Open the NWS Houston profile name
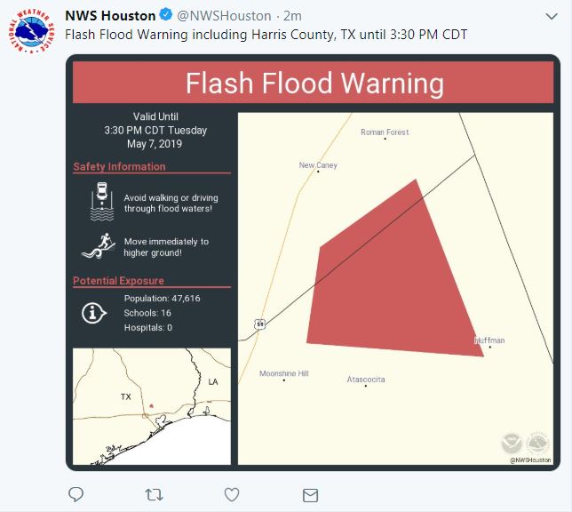 110,16
